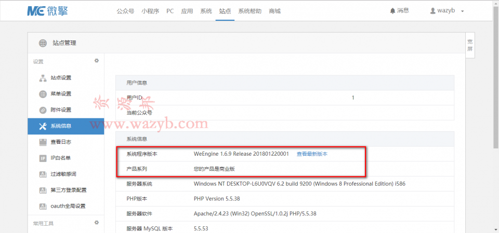The image size is (499, 233).
Task: Open the 小程序 menu
Action: coord(150,11)
